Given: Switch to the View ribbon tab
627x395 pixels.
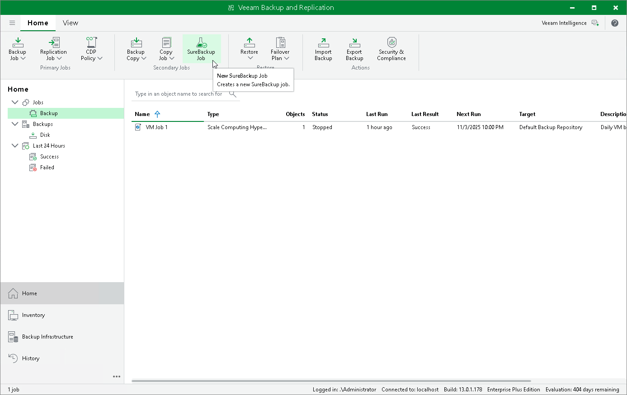Looking at the screenshot, I should coord(70,23).
